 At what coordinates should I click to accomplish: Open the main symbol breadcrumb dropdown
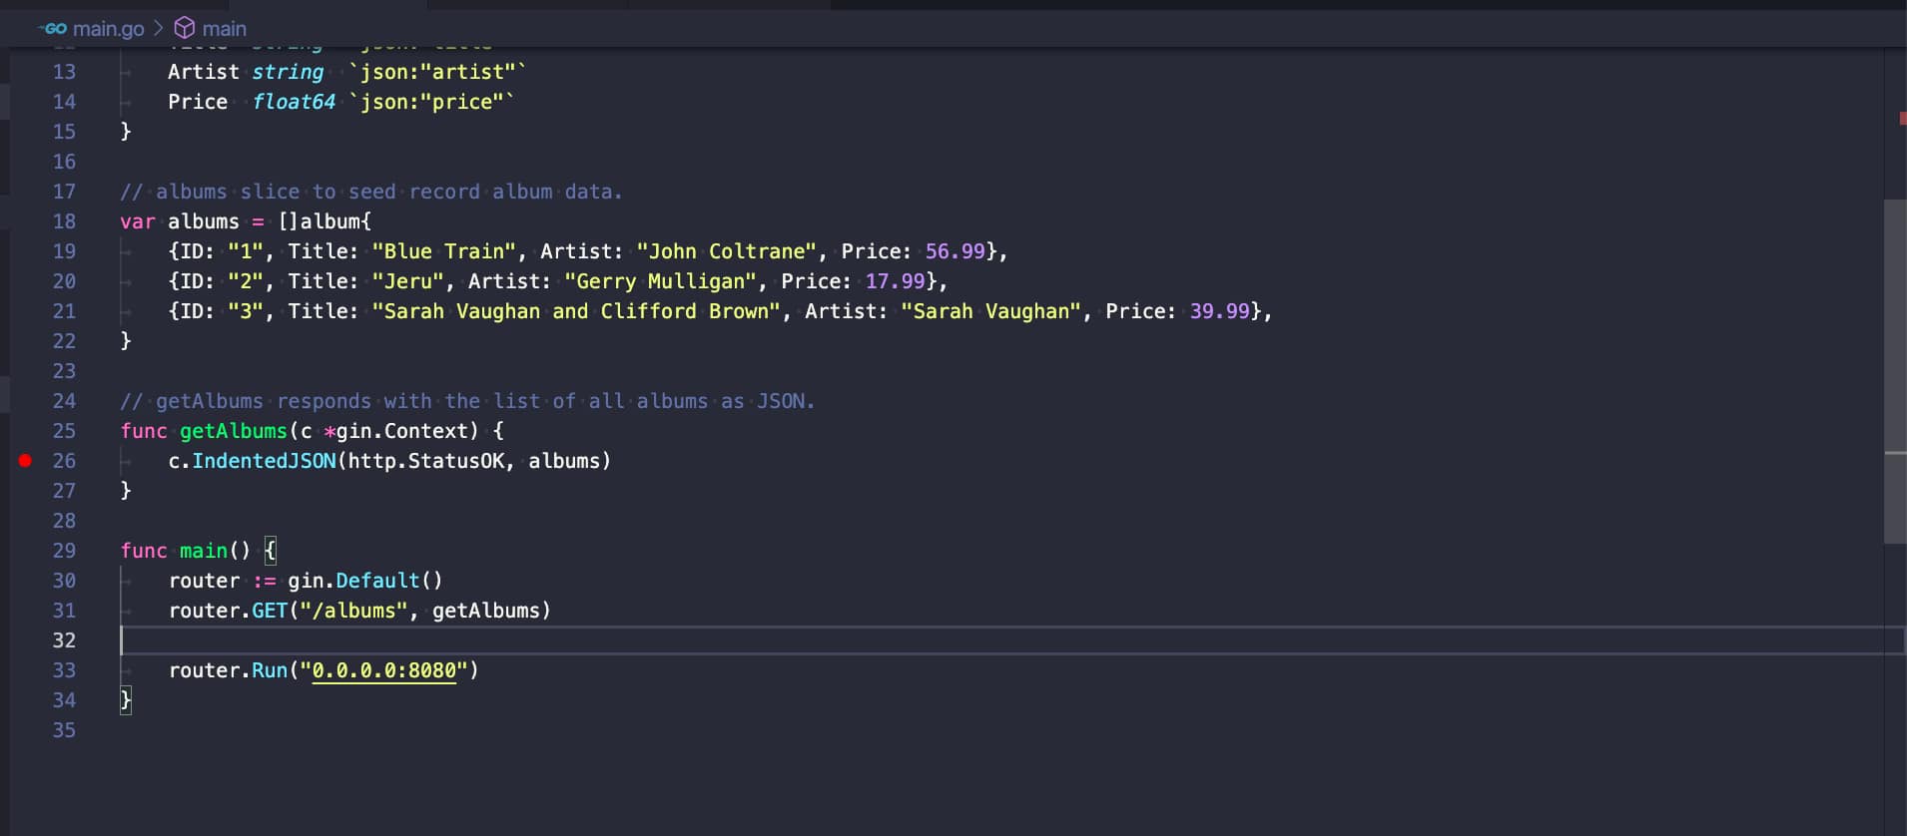coord(224,29)
